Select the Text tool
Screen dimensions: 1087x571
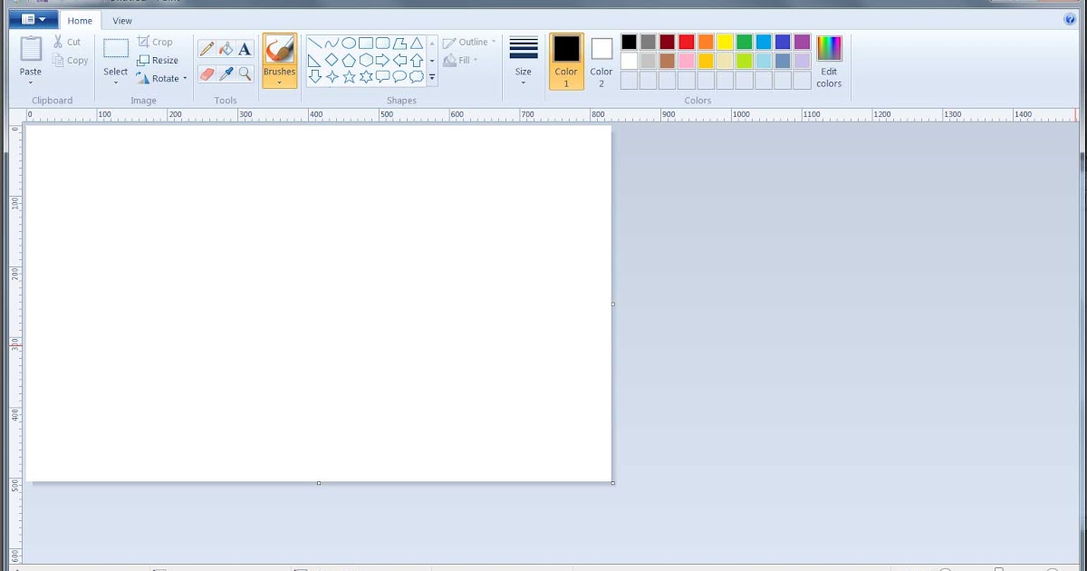tap(245, 49)
